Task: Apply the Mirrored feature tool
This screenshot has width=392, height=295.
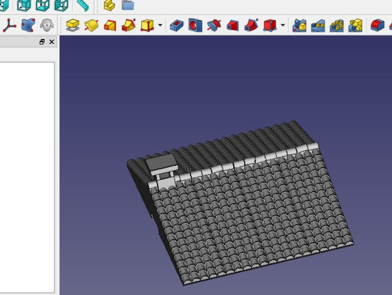Action: coord(300,25)
